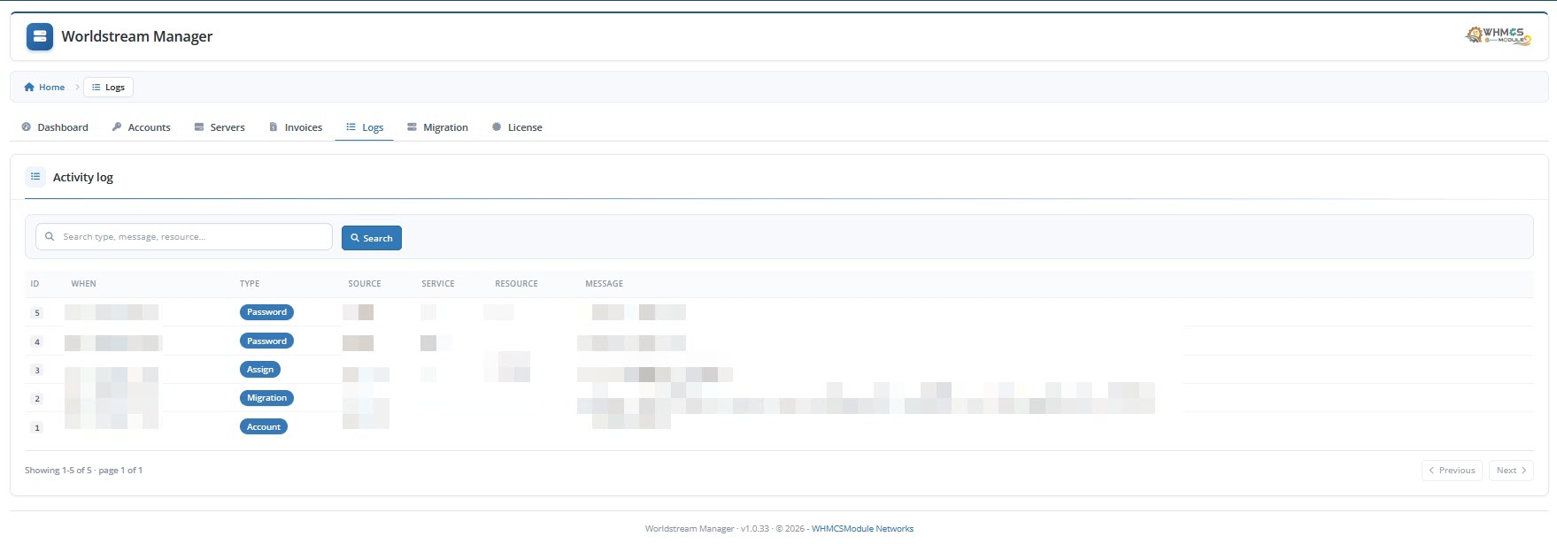Click the Password badge in row 4
Image resolution: width=1557 pixels, height=544 pixels.
click(x=267, y=341)
